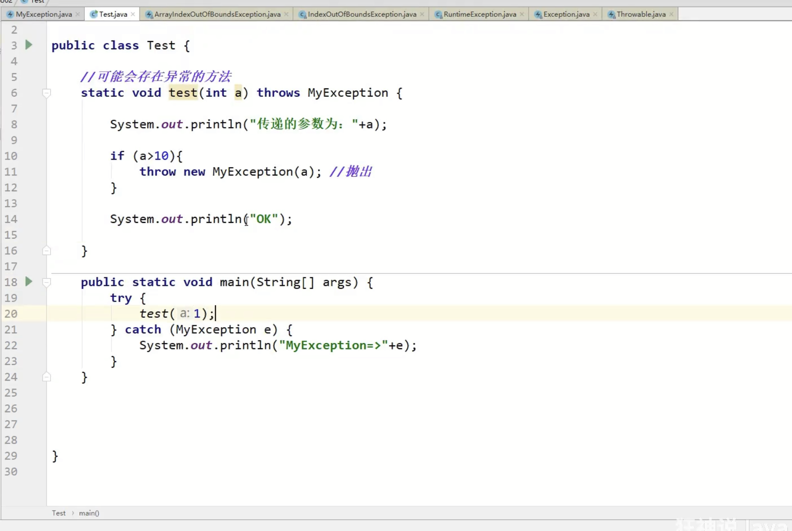Image resolution: width=792 pixels, height=531 pixels.
Task: Click the MyException type in the throws clause
Action: click(348, 93)
